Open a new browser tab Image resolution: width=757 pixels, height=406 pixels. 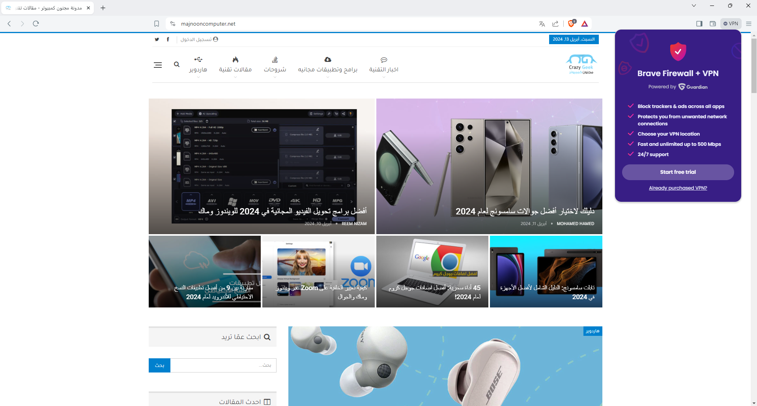(x=103, y=8)
